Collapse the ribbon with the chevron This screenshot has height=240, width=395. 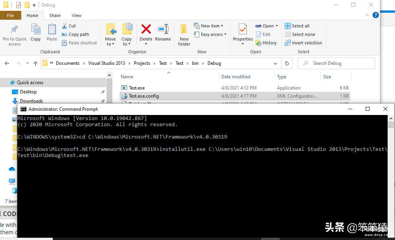click(x=367, y=15)
